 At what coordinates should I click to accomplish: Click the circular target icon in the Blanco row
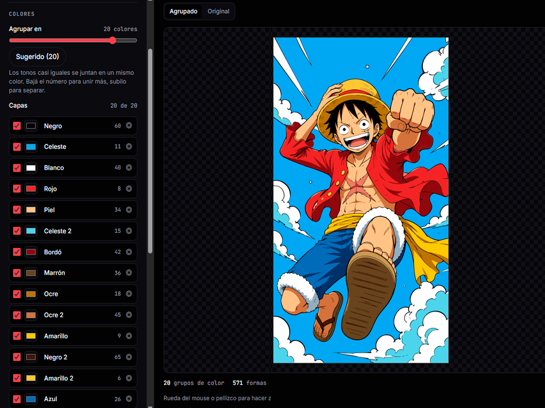129,168
